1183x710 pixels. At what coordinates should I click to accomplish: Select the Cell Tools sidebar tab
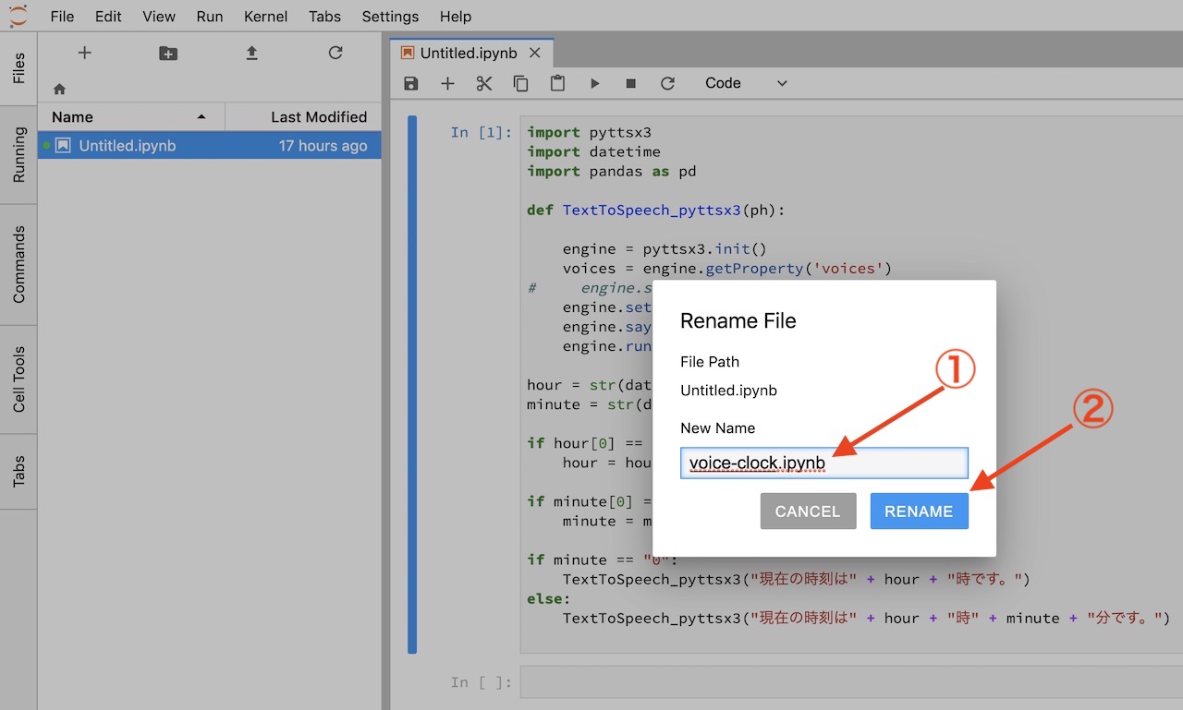18,379
